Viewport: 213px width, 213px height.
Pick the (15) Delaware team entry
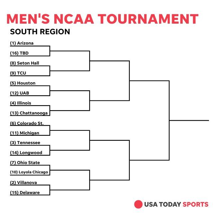pyautogui.click(x=25, y=192)
